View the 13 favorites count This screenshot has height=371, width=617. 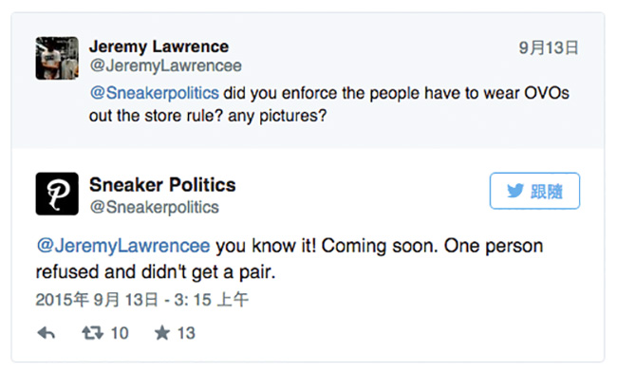[186, 333]
